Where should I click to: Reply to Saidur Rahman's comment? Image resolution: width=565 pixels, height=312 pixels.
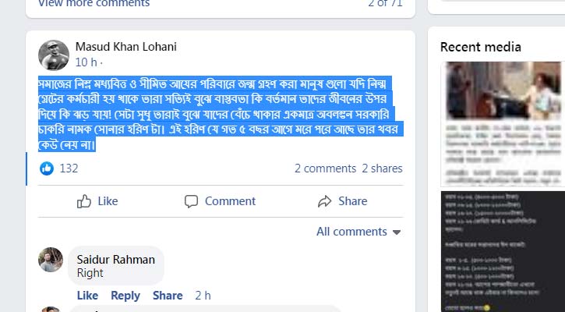125,296
